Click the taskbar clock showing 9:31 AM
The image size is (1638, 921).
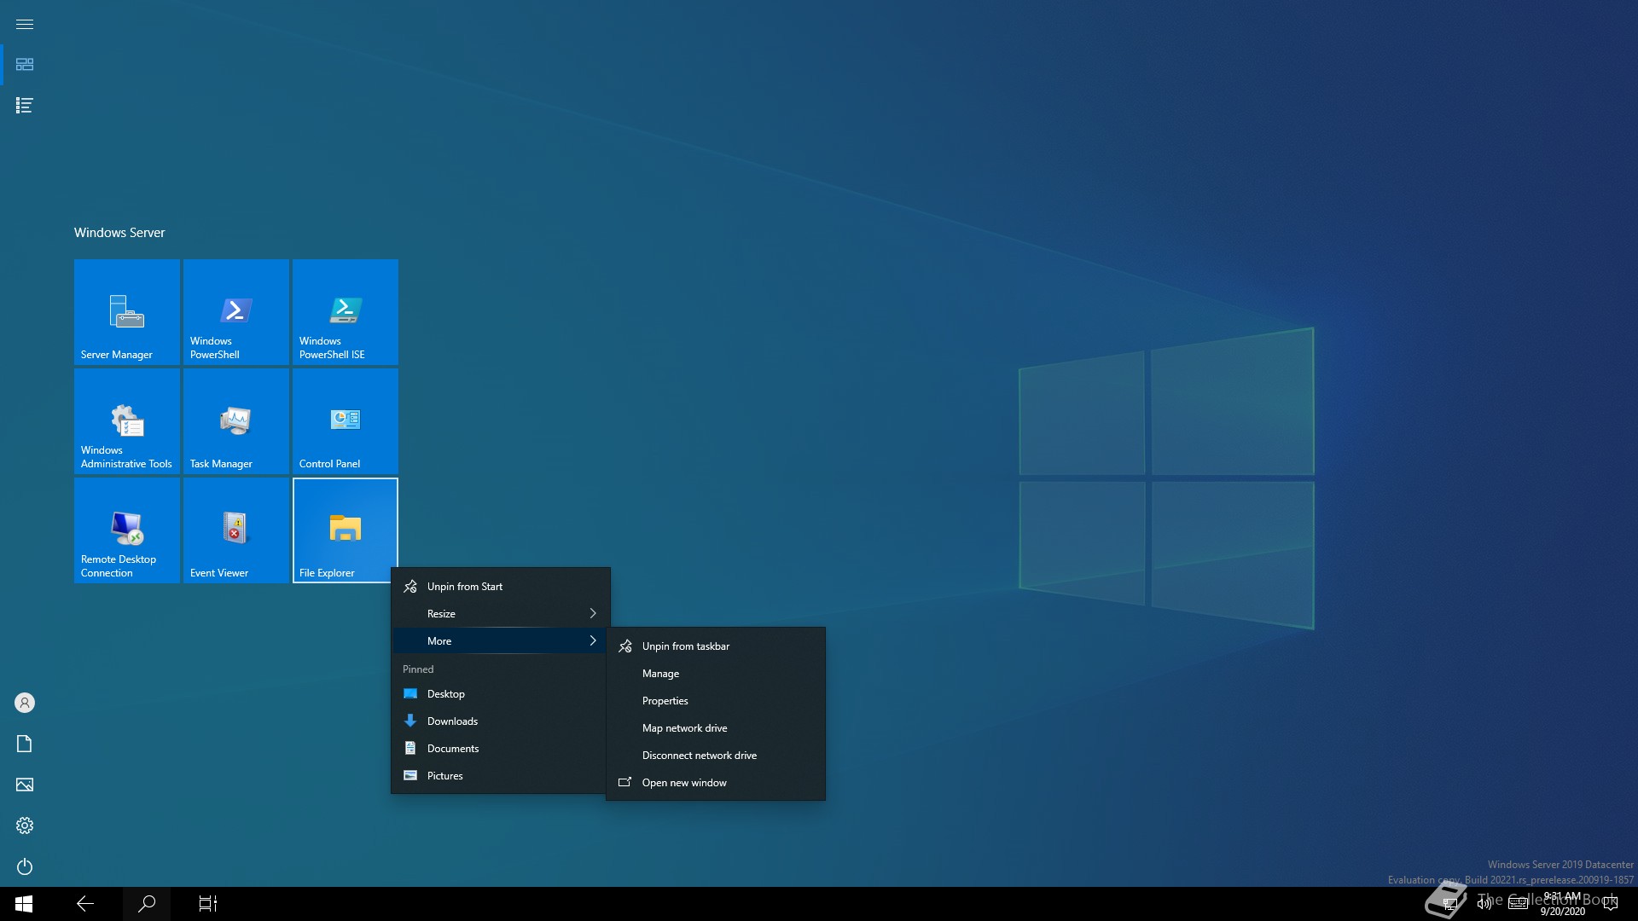point(1562,904)
